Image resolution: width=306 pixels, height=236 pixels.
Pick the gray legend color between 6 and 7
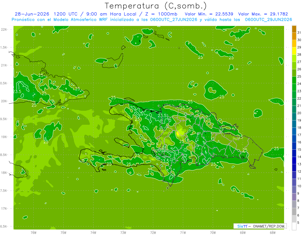coord(294,212)
